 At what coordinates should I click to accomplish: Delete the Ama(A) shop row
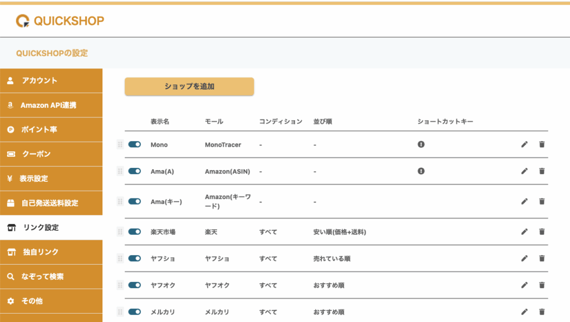click(542, 171)
